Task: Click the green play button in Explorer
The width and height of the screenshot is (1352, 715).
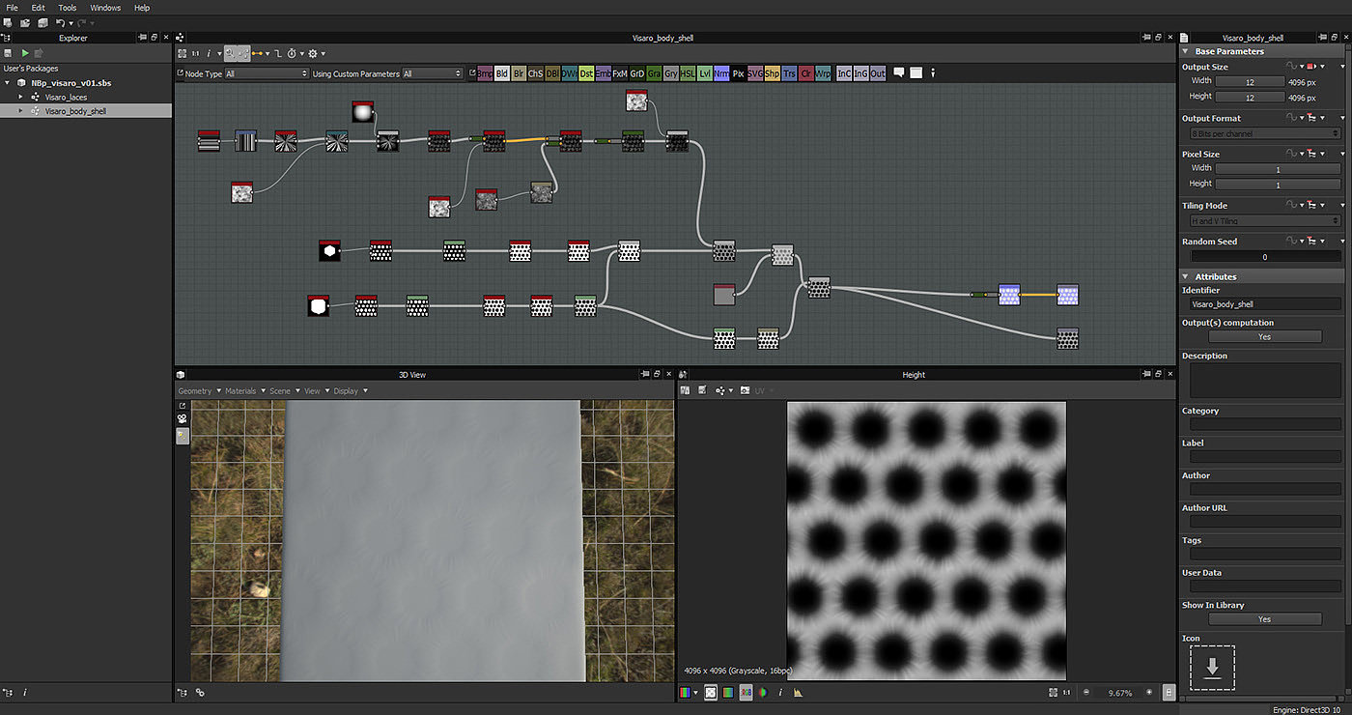Action: [x=25, y=53]
